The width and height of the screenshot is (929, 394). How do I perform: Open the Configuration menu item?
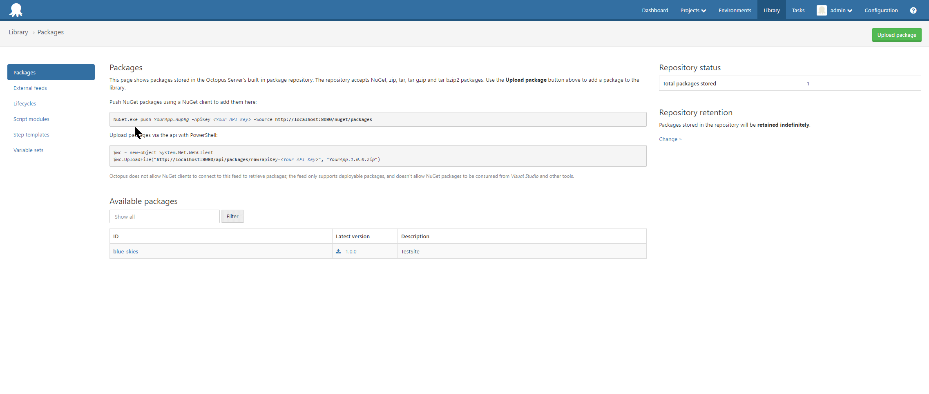881,11
